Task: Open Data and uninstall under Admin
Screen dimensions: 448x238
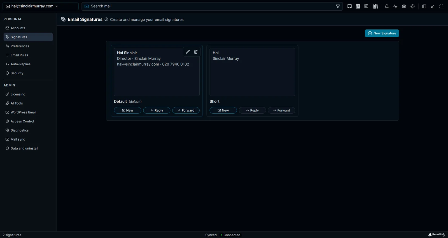Action: [x=28, y=148]
